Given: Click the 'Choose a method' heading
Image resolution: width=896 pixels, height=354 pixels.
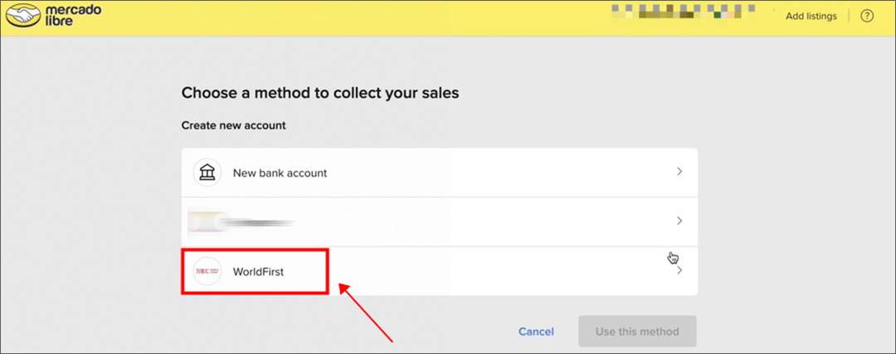Looking at the screenshot, I should (x=320, y=93).
